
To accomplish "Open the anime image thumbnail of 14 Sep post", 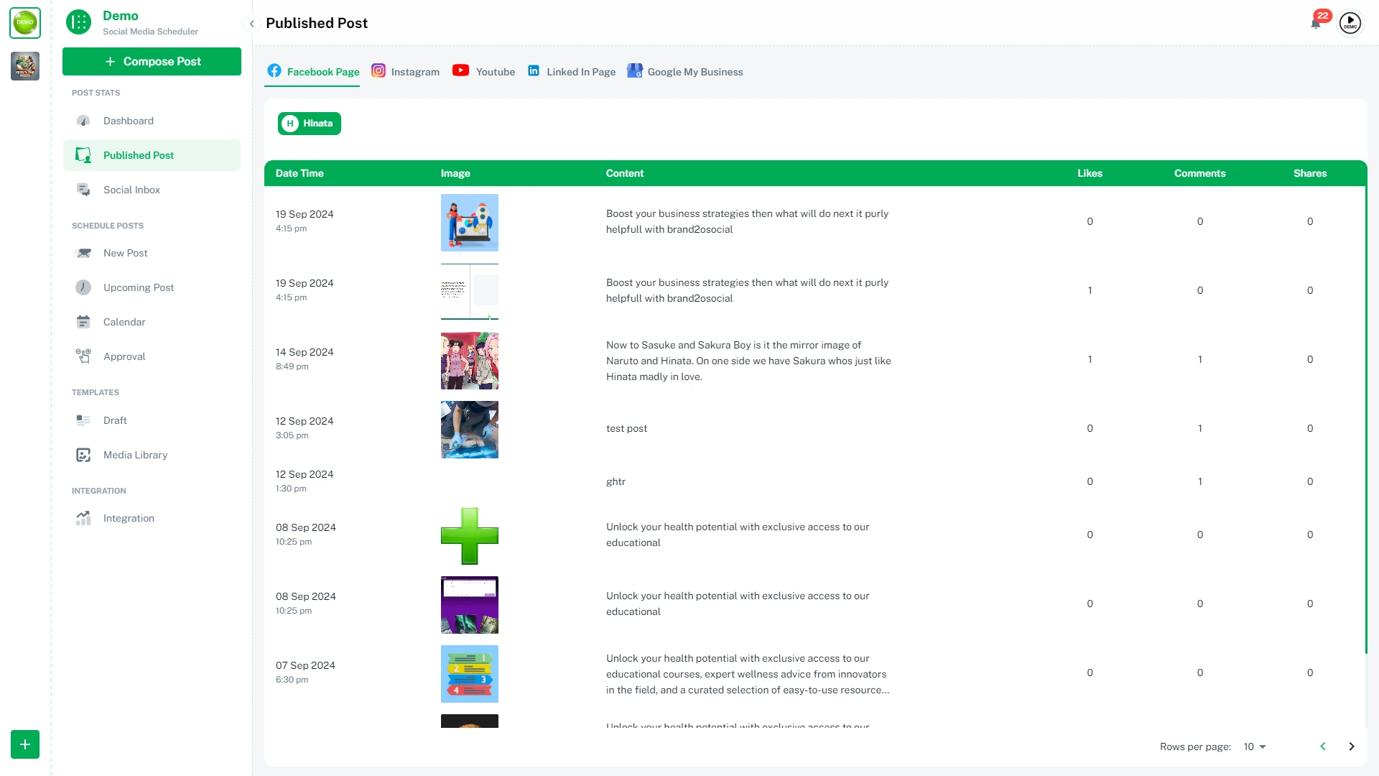I will point(470,361).
